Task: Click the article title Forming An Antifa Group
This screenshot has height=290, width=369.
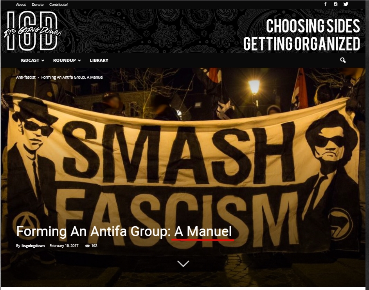Action: 124,231
